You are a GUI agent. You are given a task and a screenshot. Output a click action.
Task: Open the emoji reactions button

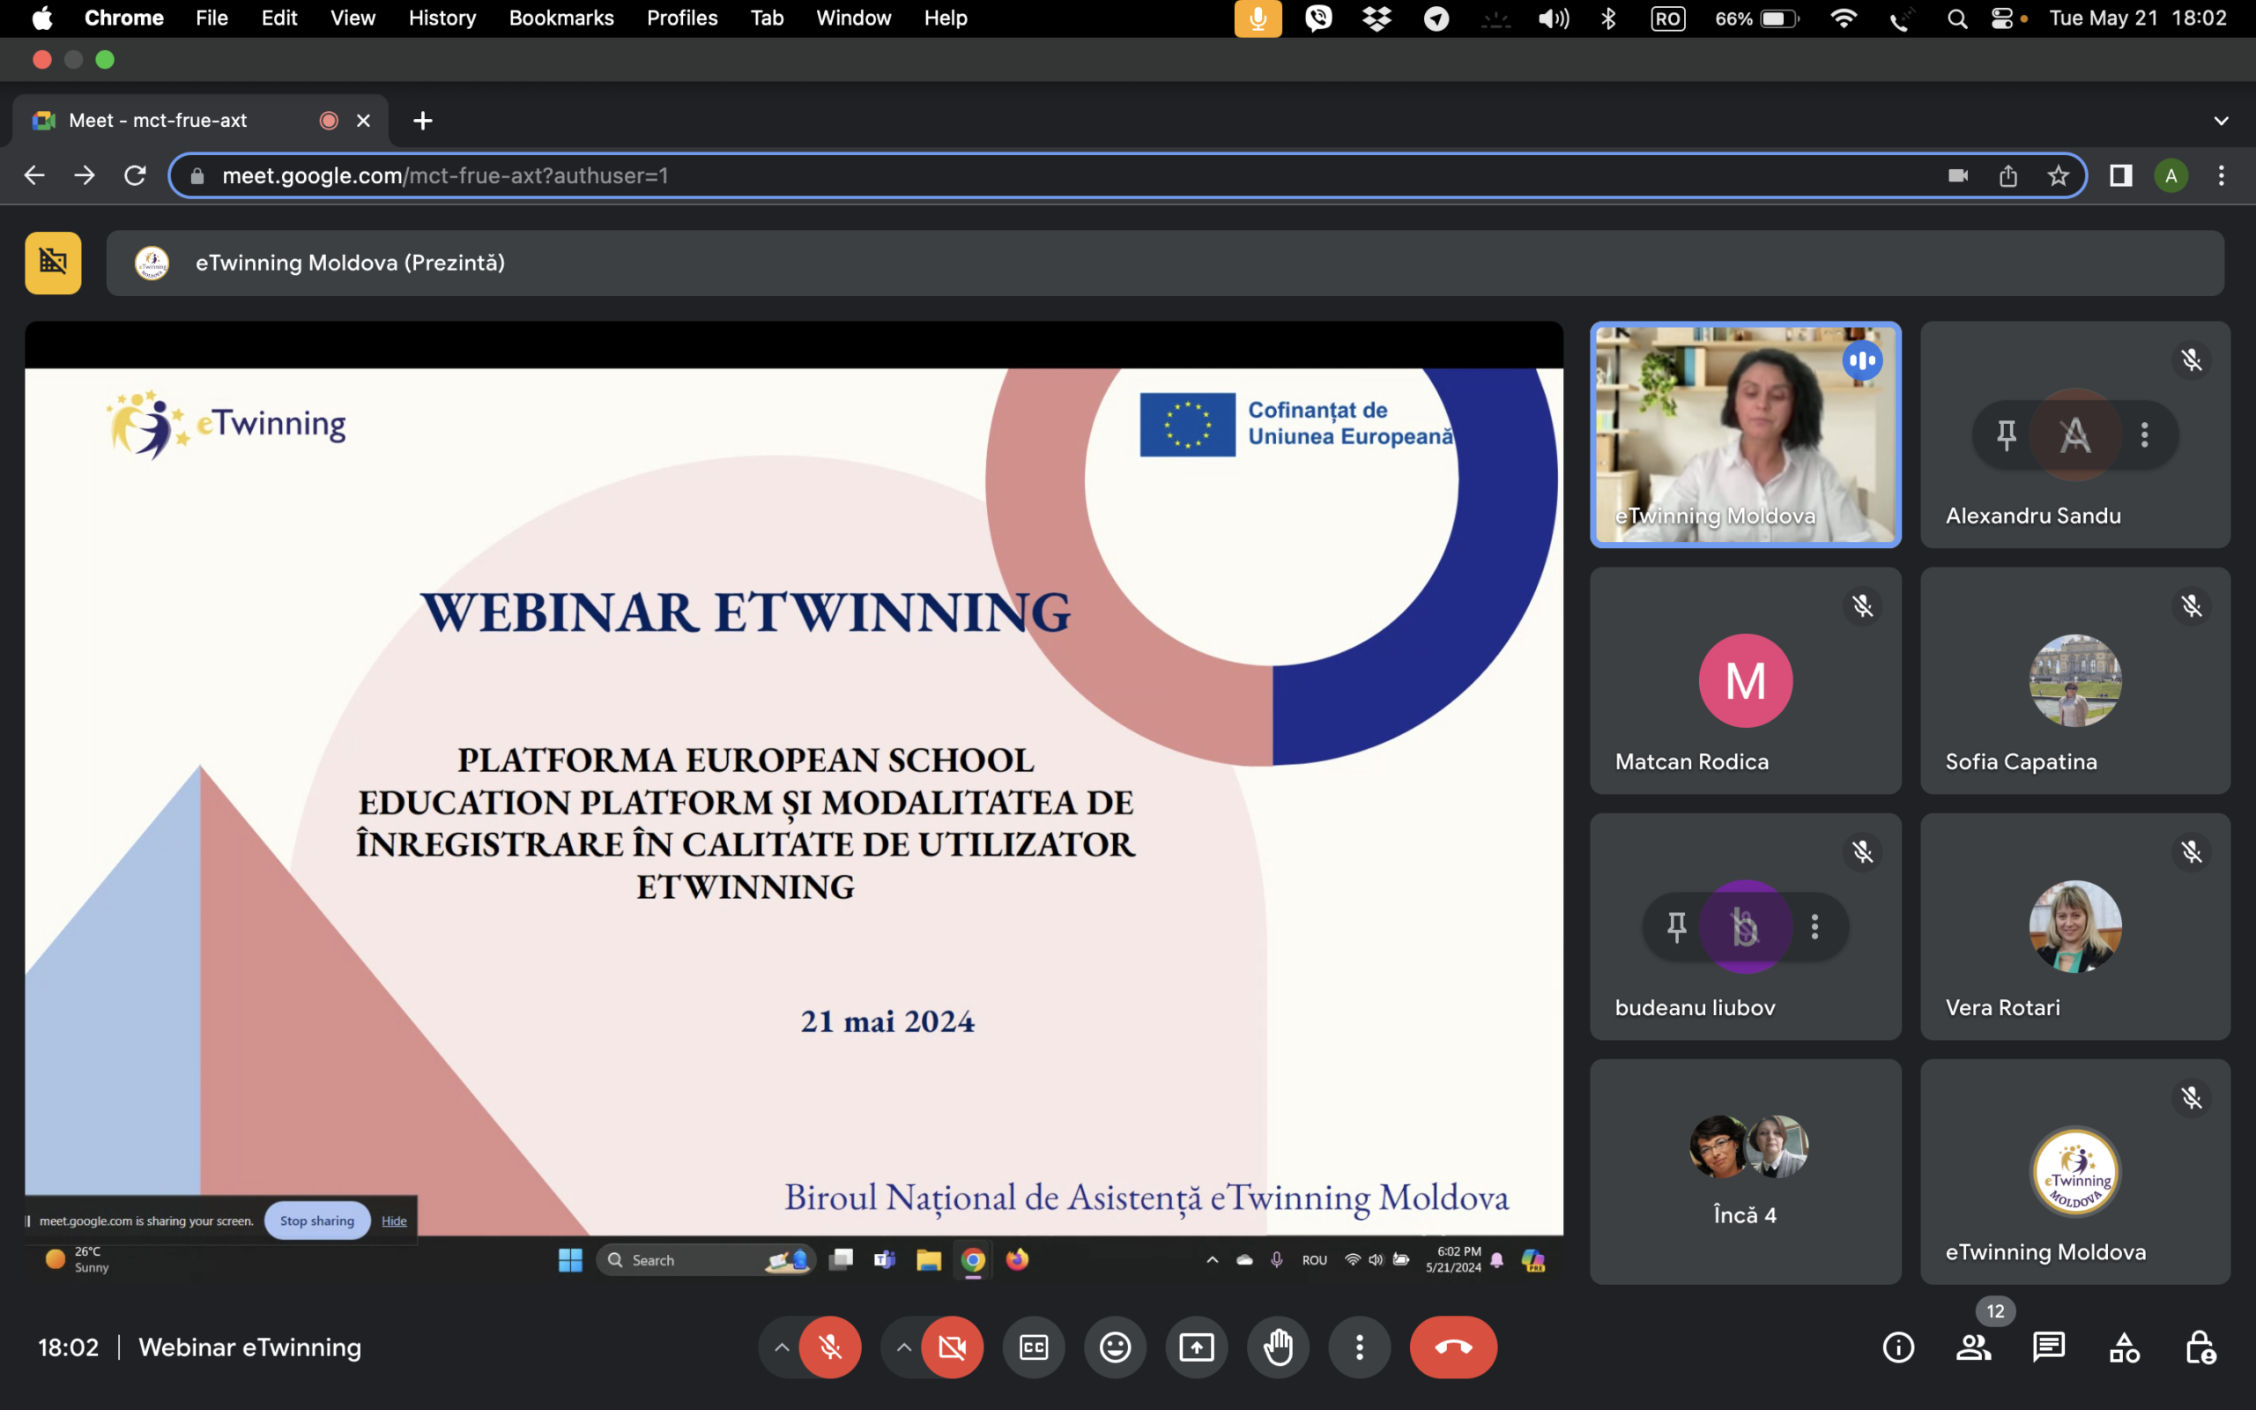click(x=1115, y=1347)
